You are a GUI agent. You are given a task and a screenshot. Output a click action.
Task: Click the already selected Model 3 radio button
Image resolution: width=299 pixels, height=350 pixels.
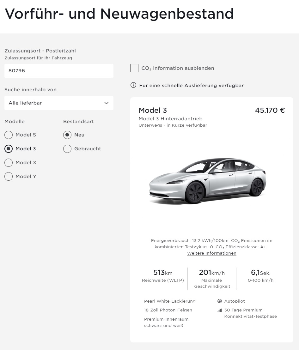(9, 149)
